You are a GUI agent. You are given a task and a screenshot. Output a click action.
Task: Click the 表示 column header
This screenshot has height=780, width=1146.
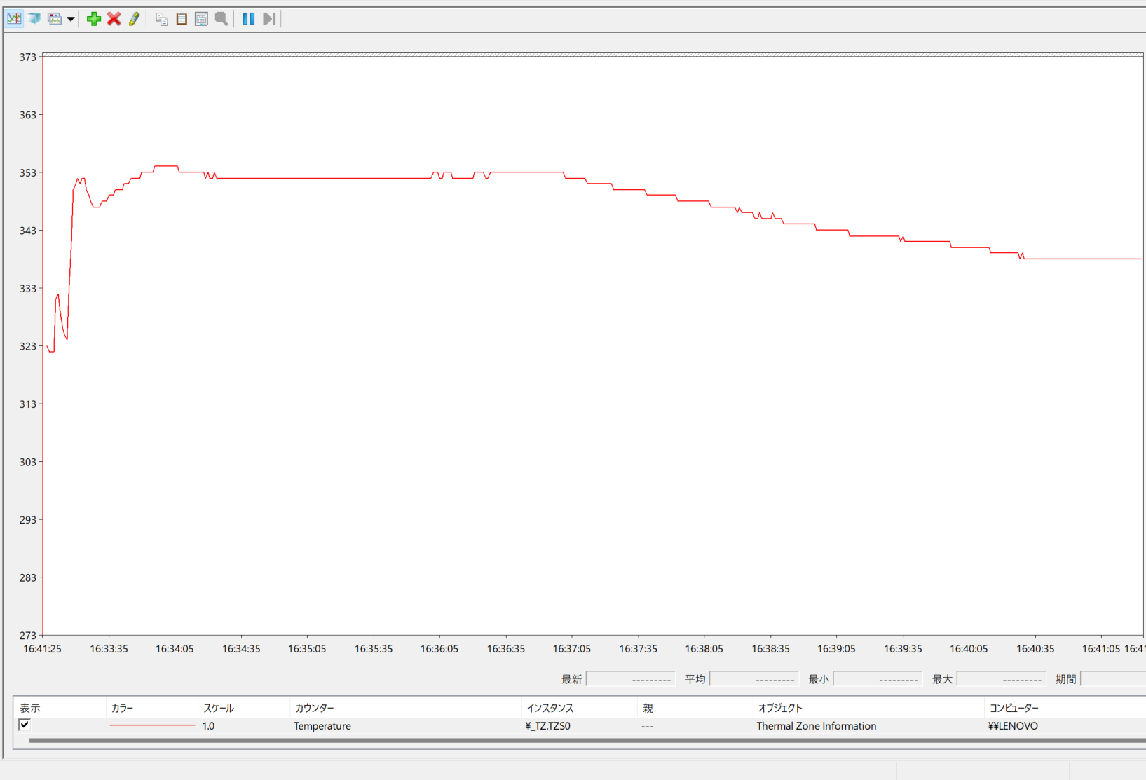60,708
